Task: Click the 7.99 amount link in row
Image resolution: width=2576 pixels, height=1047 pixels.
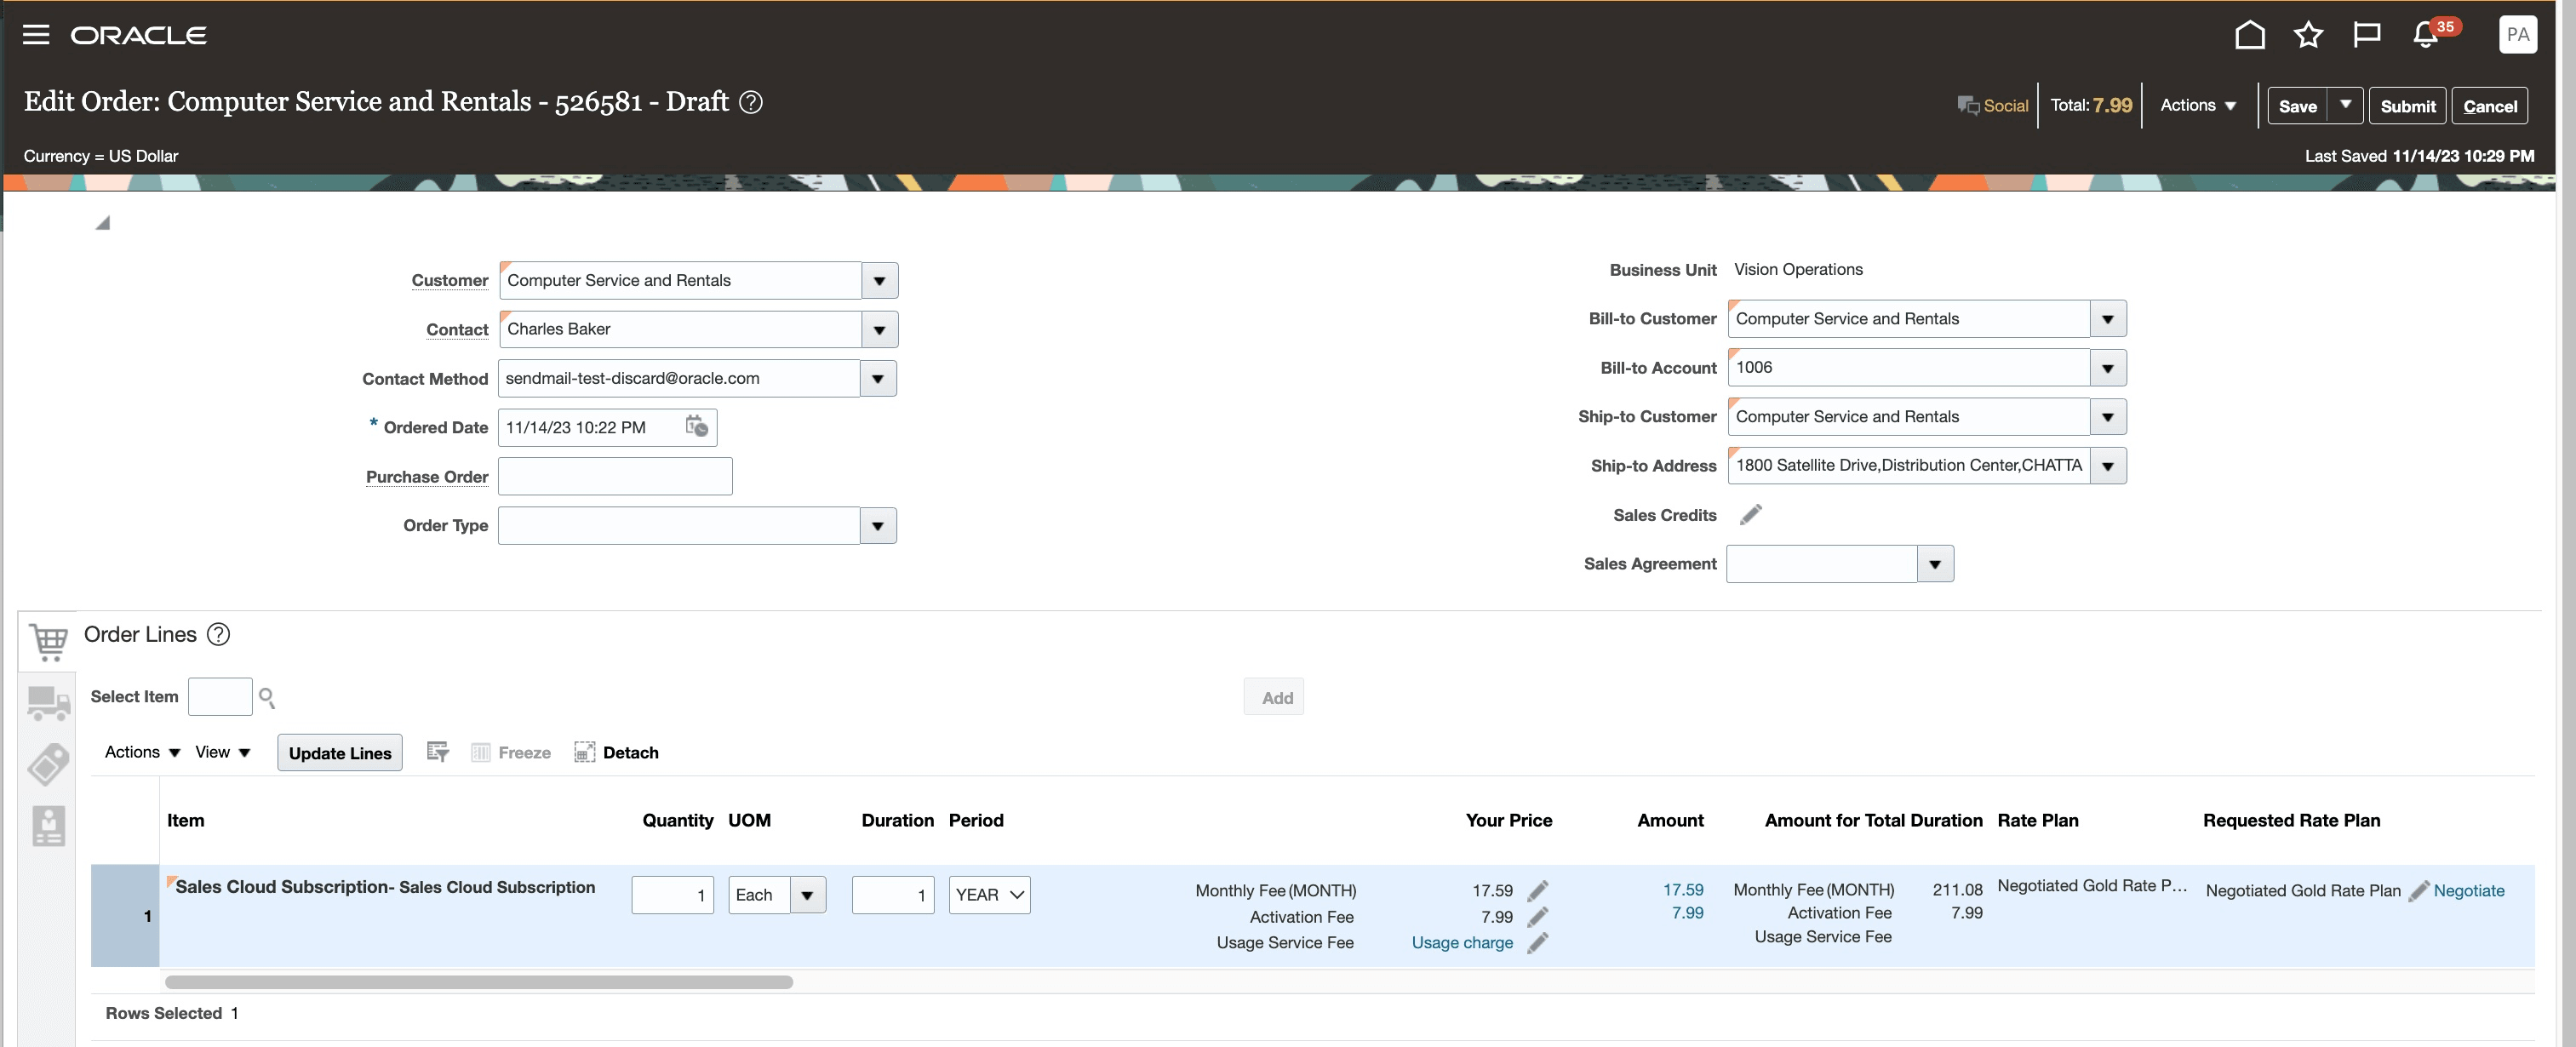Action: (x=1687, y=913)
